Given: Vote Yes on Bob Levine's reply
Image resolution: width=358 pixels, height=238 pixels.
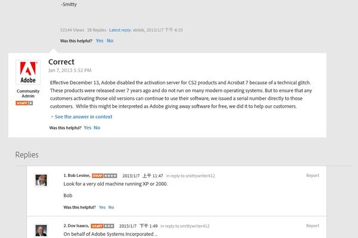Looking at the screenshot, I should pyautogui.click(x=102, y=208).
